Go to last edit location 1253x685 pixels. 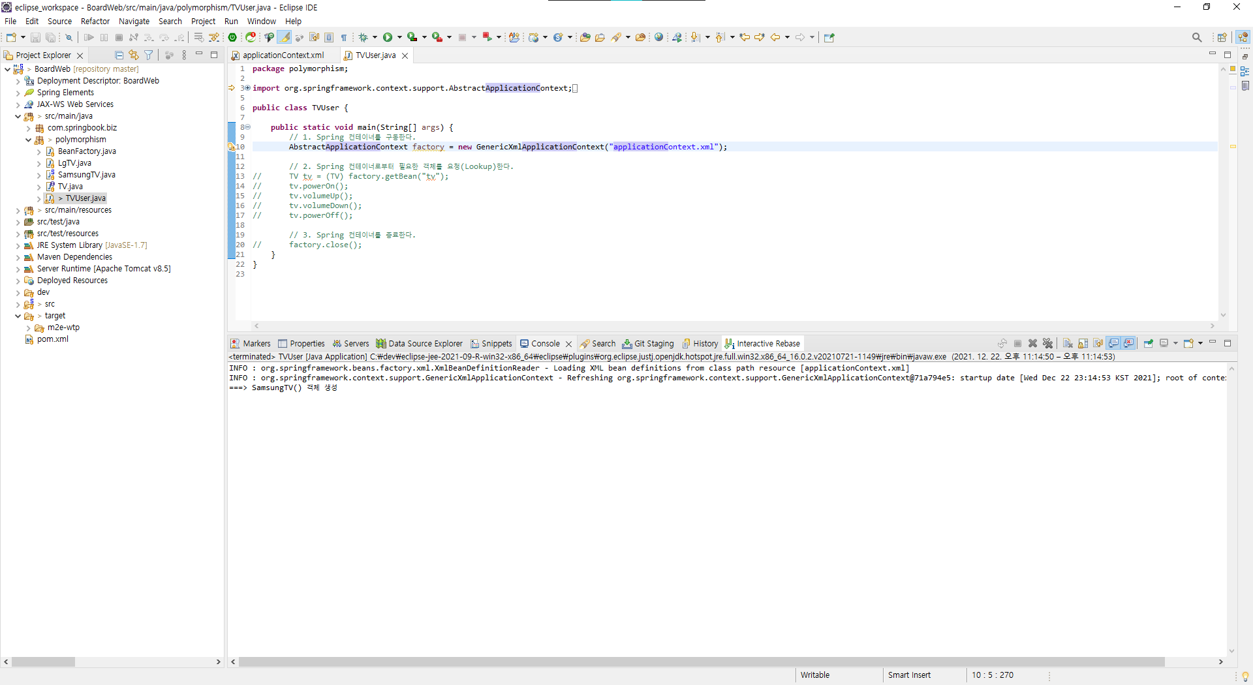click(745, 37)
